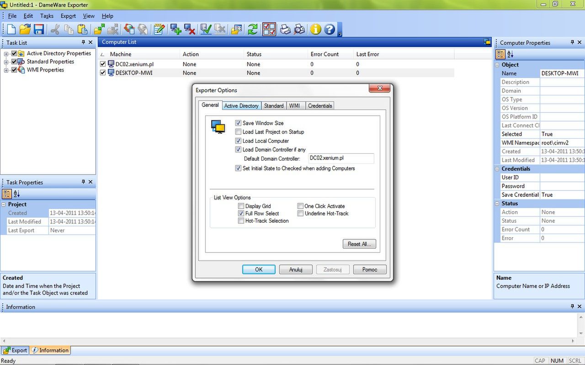This screenshot has width=585, height=365.
Task: Click the greyed-out export icon with X
Action: pos(113,29)
